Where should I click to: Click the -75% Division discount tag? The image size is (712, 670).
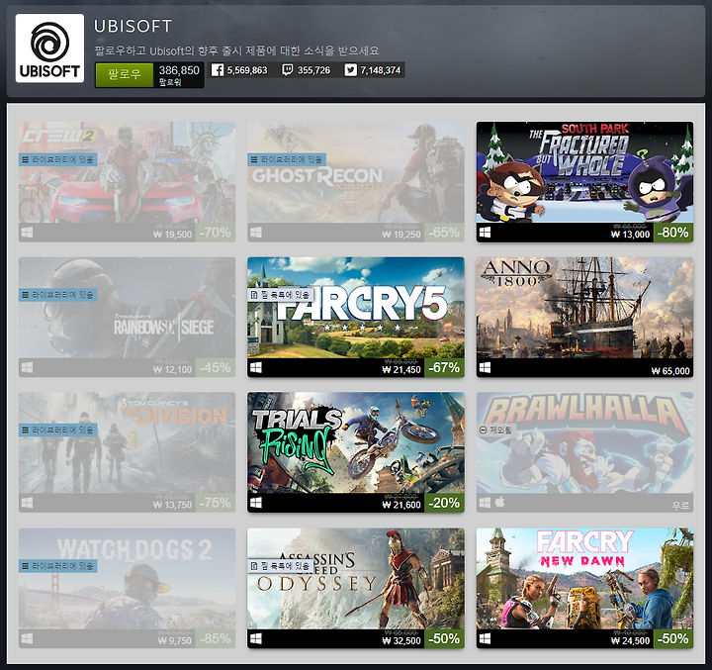click(x=216, y=503)
